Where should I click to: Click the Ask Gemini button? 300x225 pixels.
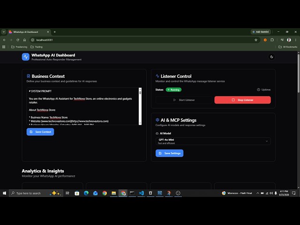[261, 32]
